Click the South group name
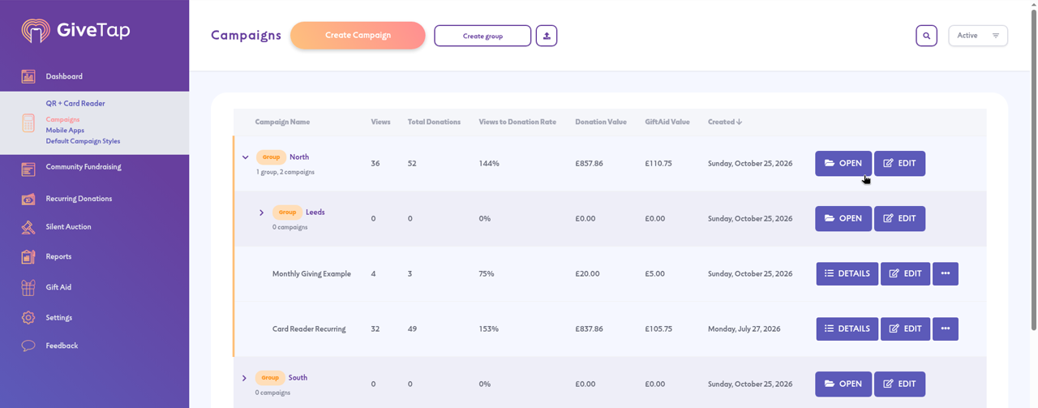 tap(298, 378)
